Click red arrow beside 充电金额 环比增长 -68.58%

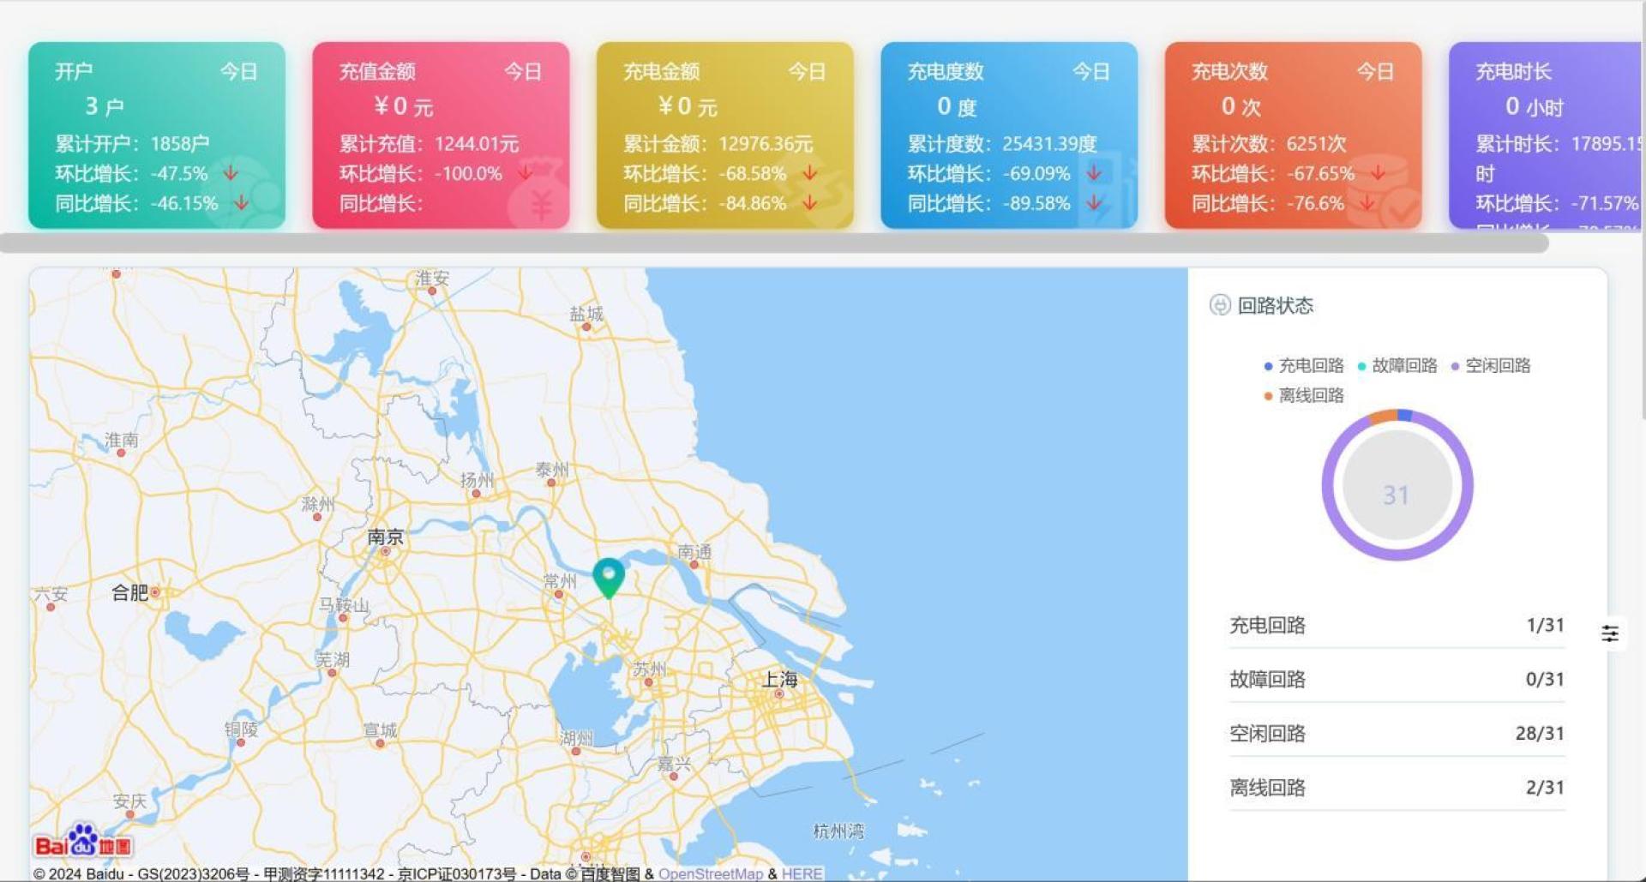tap(809, 173)
